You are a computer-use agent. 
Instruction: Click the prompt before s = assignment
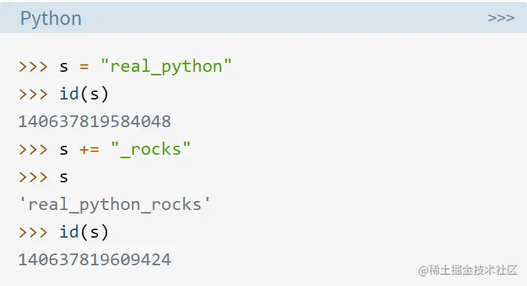(33, 66)
